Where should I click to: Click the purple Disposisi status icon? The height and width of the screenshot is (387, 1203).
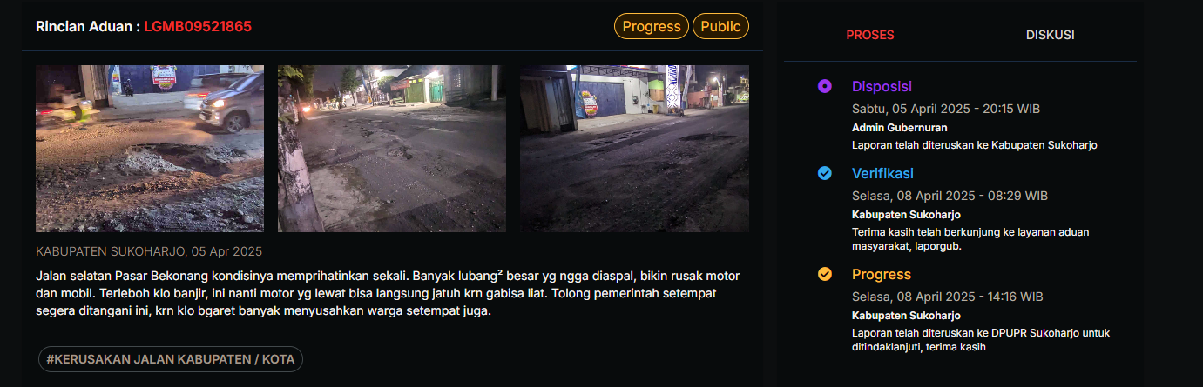pyautogui.click(x=825, y=86)
